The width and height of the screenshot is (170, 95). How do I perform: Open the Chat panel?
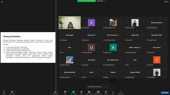pyautogui.click(x=65, y=92)
